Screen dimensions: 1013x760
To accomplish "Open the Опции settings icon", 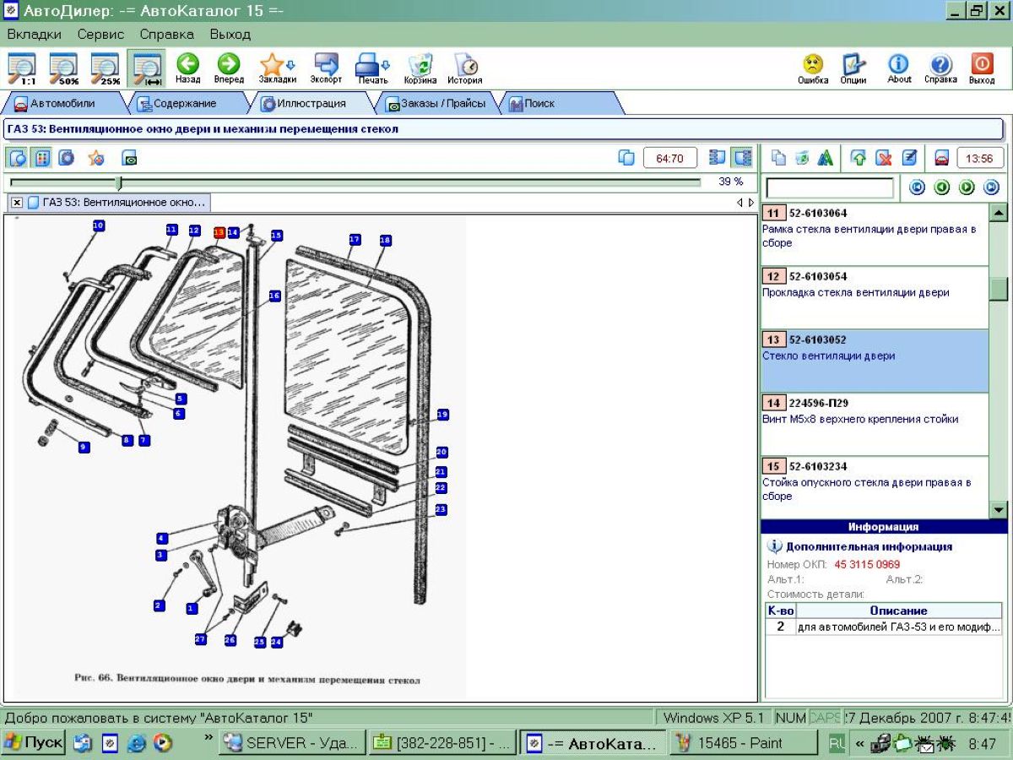I will point(853,68).
